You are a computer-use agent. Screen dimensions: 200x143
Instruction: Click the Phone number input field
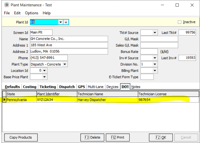tap(49, 58)
